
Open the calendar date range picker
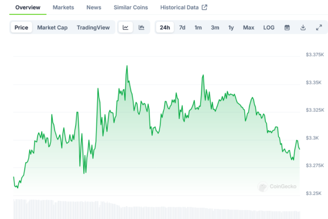pyautogui.click(x=287, y=27)
